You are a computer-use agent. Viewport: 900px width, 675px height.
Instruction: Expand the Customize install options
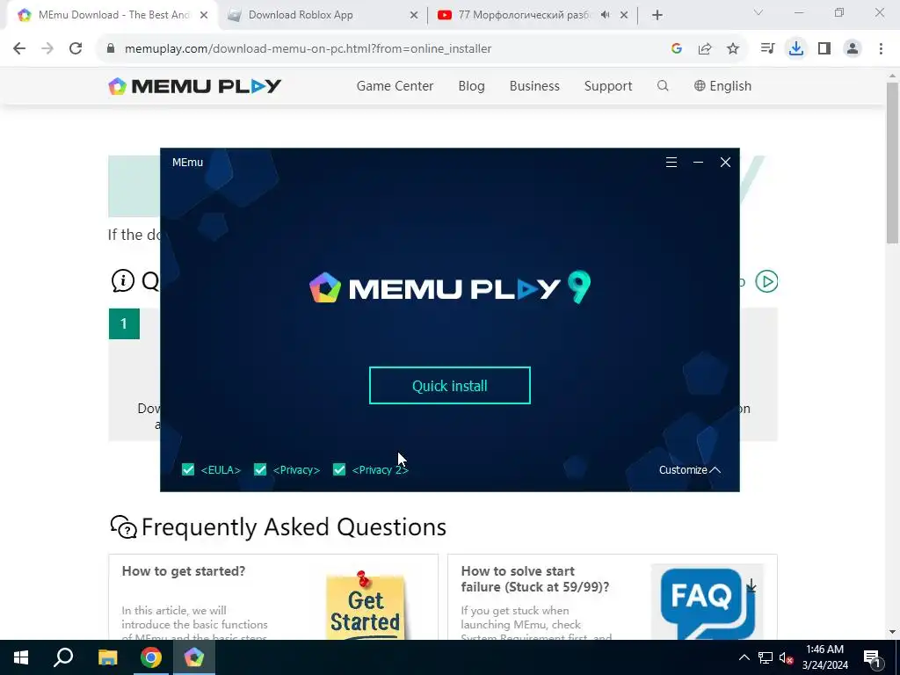[x=689, y=469]
